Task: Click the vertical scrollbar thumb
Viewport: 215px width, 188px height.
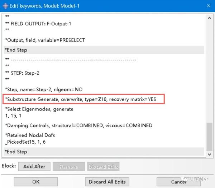Action: click(x=209, y=137)
